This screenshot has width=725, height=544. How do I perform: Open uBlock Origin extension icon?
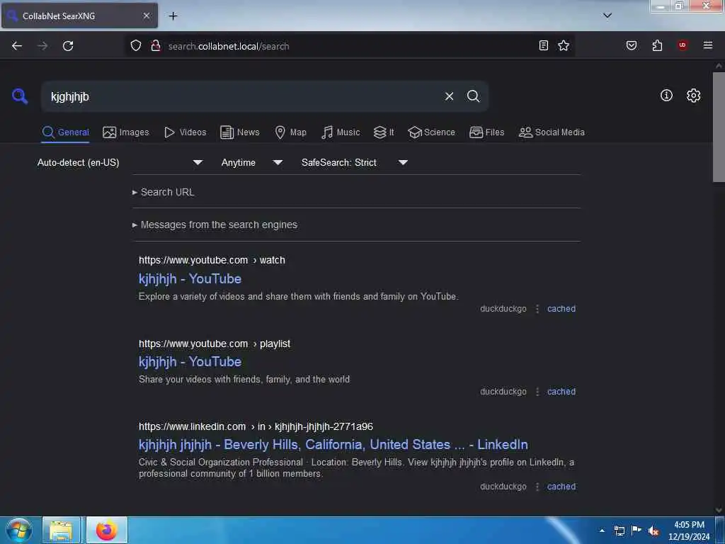click(683, 45)
